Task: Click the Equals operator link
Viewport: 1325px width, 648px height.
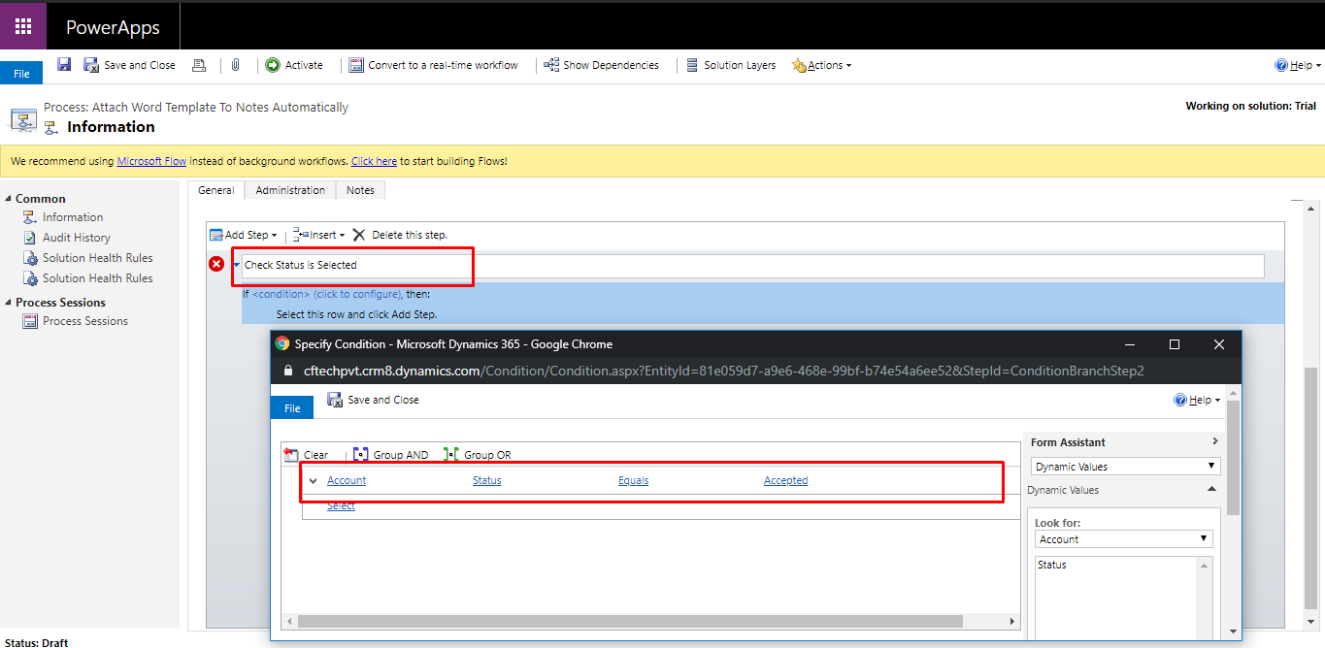Action: point(634,480)
